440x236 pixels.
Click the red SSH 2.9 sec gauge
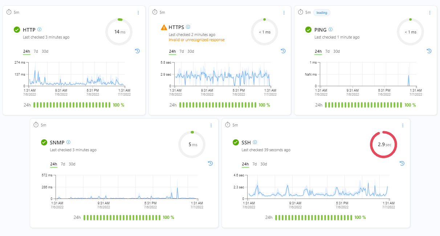384,144
